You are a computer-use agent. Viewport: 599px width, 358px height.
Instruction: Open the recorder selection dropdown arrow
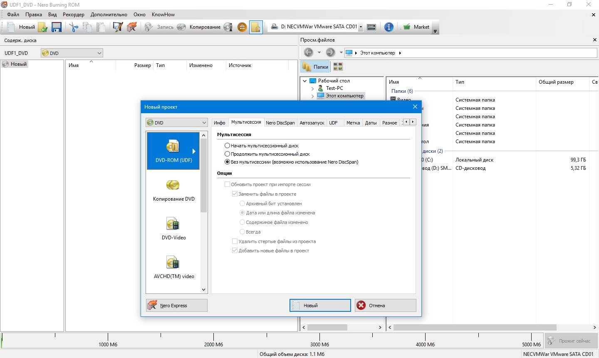pos(361,27)
